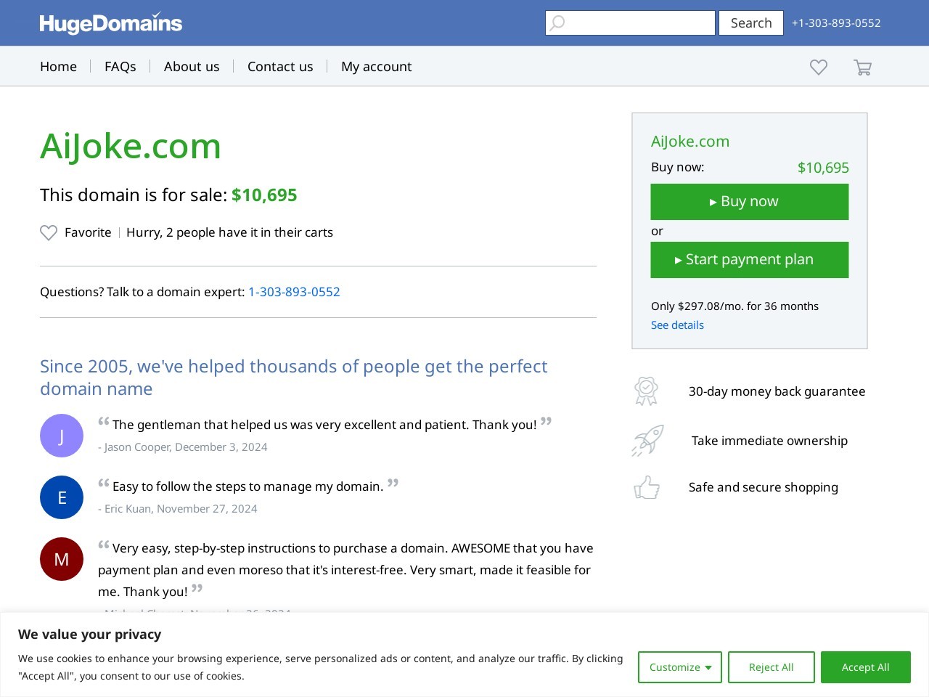Open the shopping cart icon

click(862, 68)
